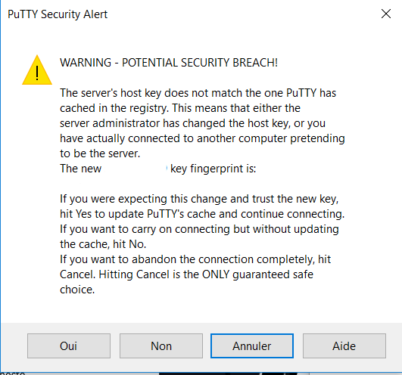The image size is (402, 375).
Task: Close the PuTTY Security Alert dialog
Action: [x=386, y=14]
